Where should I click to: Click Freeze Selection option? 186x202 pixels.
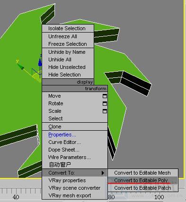68,44
